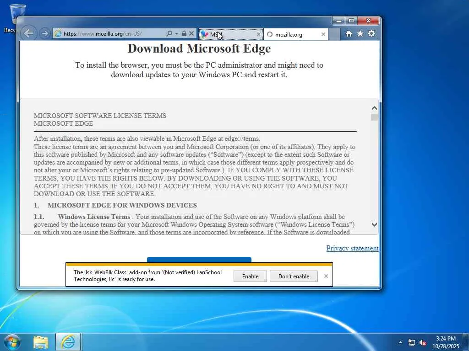Click the "Download Microsoft Edge" heading

199,48
